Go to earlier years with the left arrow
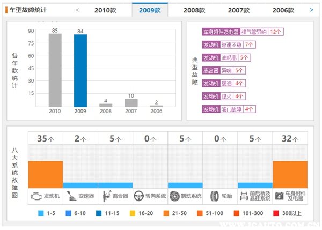 click(77, 10)
